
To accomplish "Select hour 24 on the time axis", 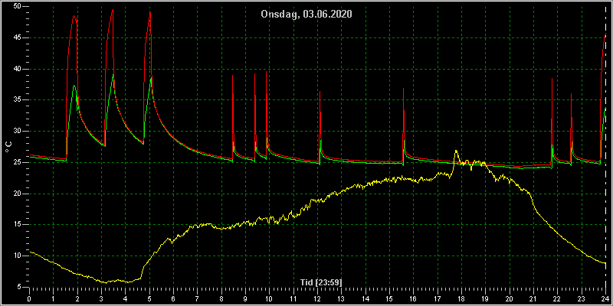I will click(x=605, y=298).
